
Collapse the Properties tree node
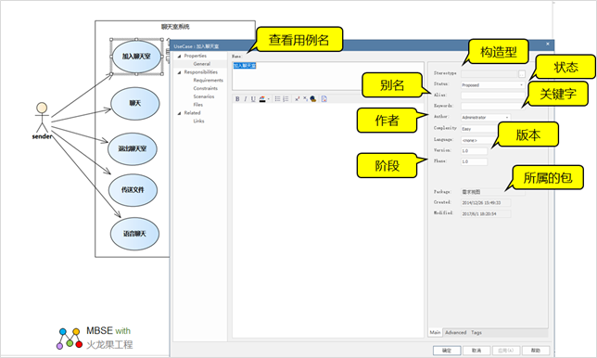click(179, 56)
